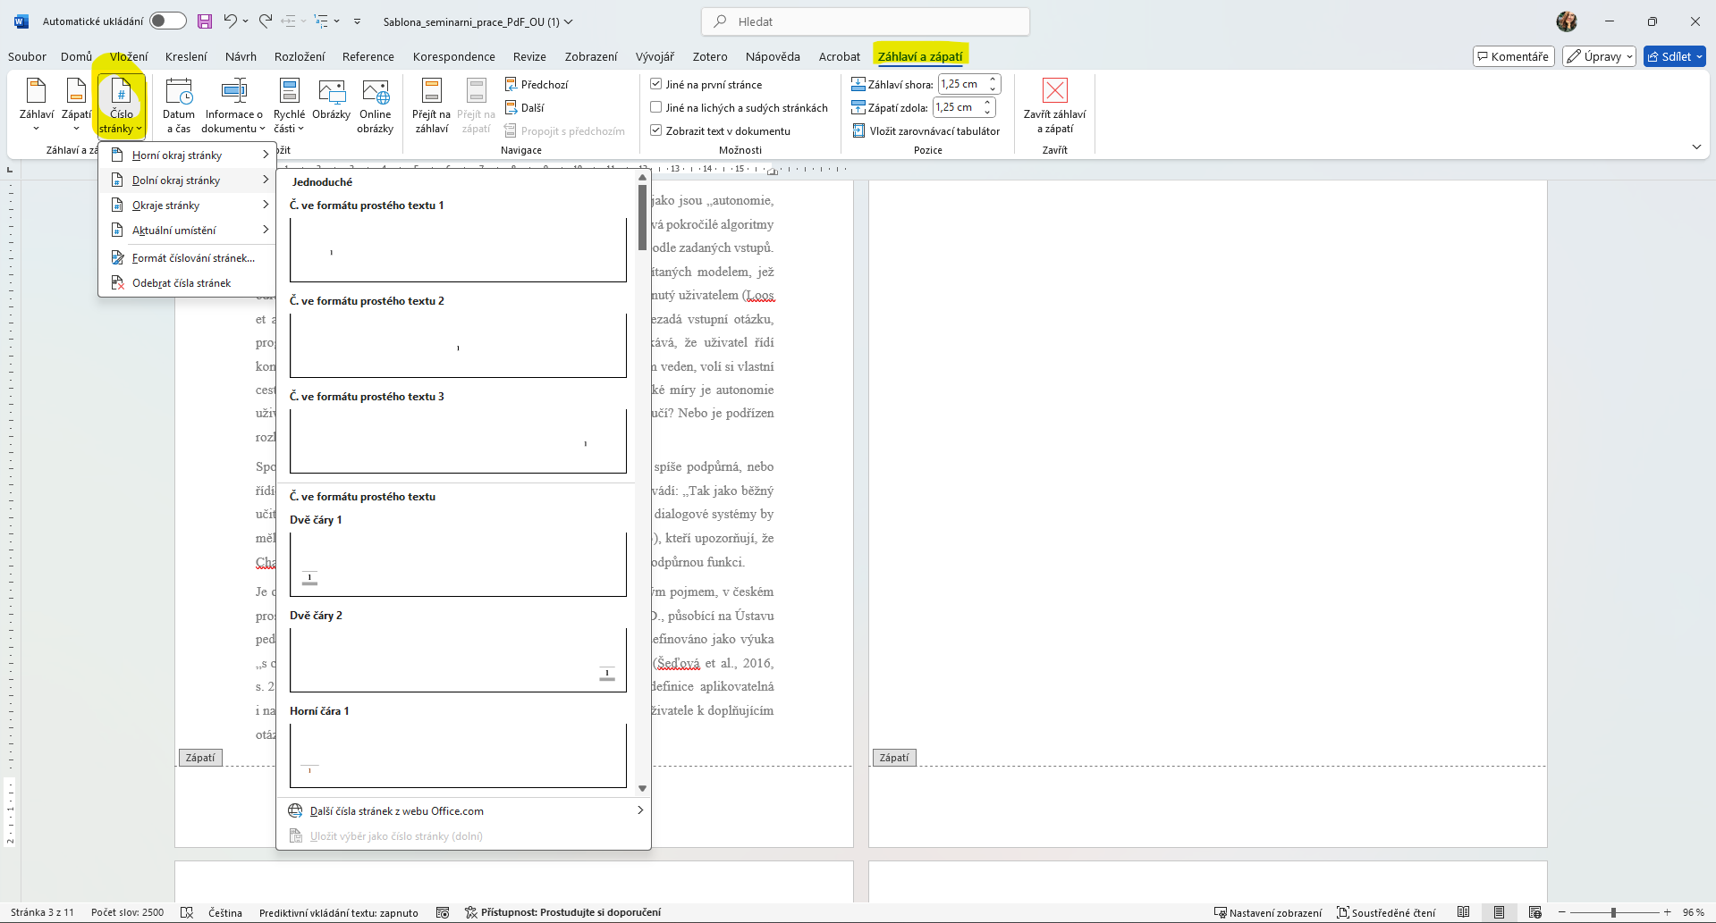Click the Undo arrow icon

[x=230, y=21]
